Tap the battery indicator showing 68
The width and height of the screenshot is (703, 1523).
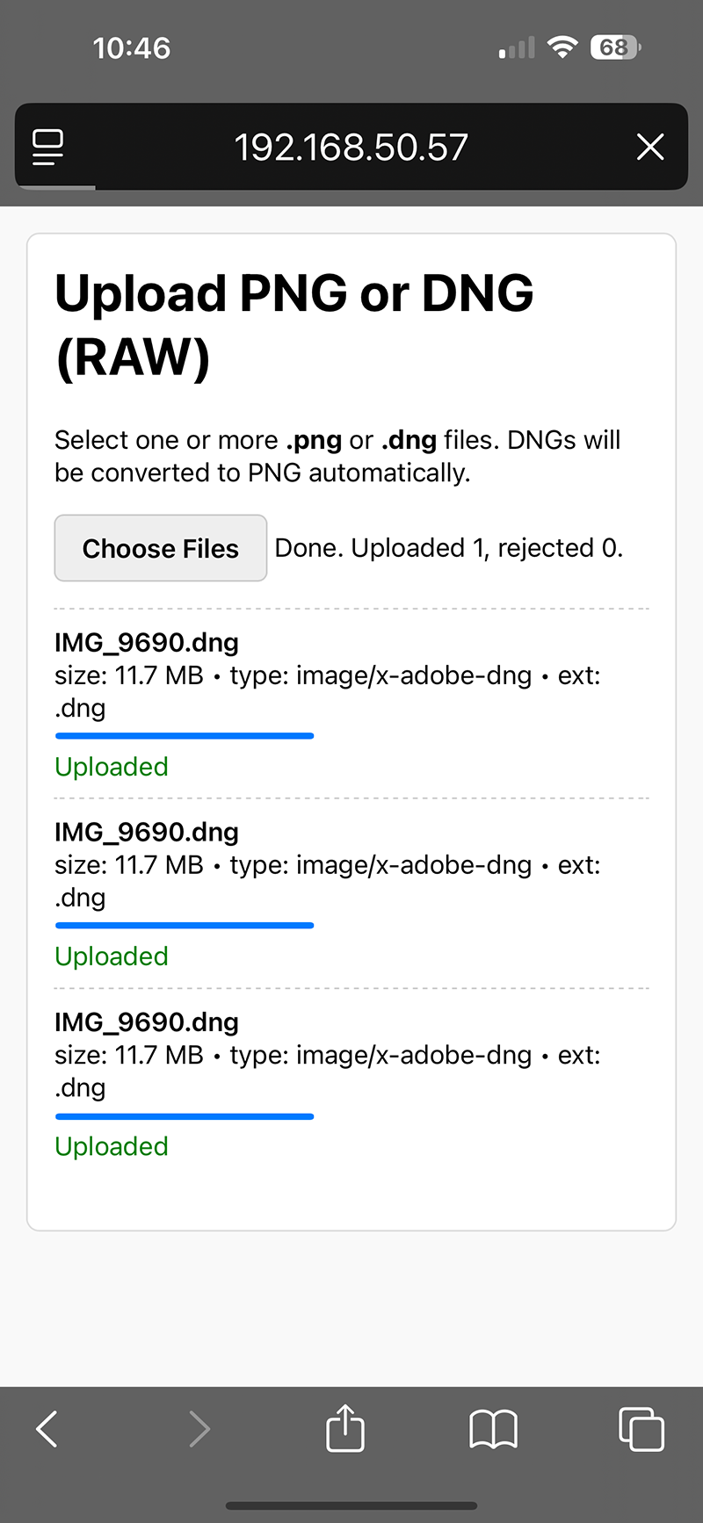(x=615, y=47)
